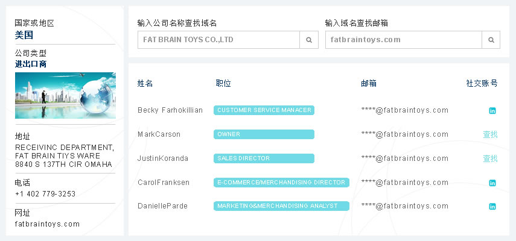Click the phone number +1 402 779-3253
This screenshot has width=516, height=241.
point(45,194)
